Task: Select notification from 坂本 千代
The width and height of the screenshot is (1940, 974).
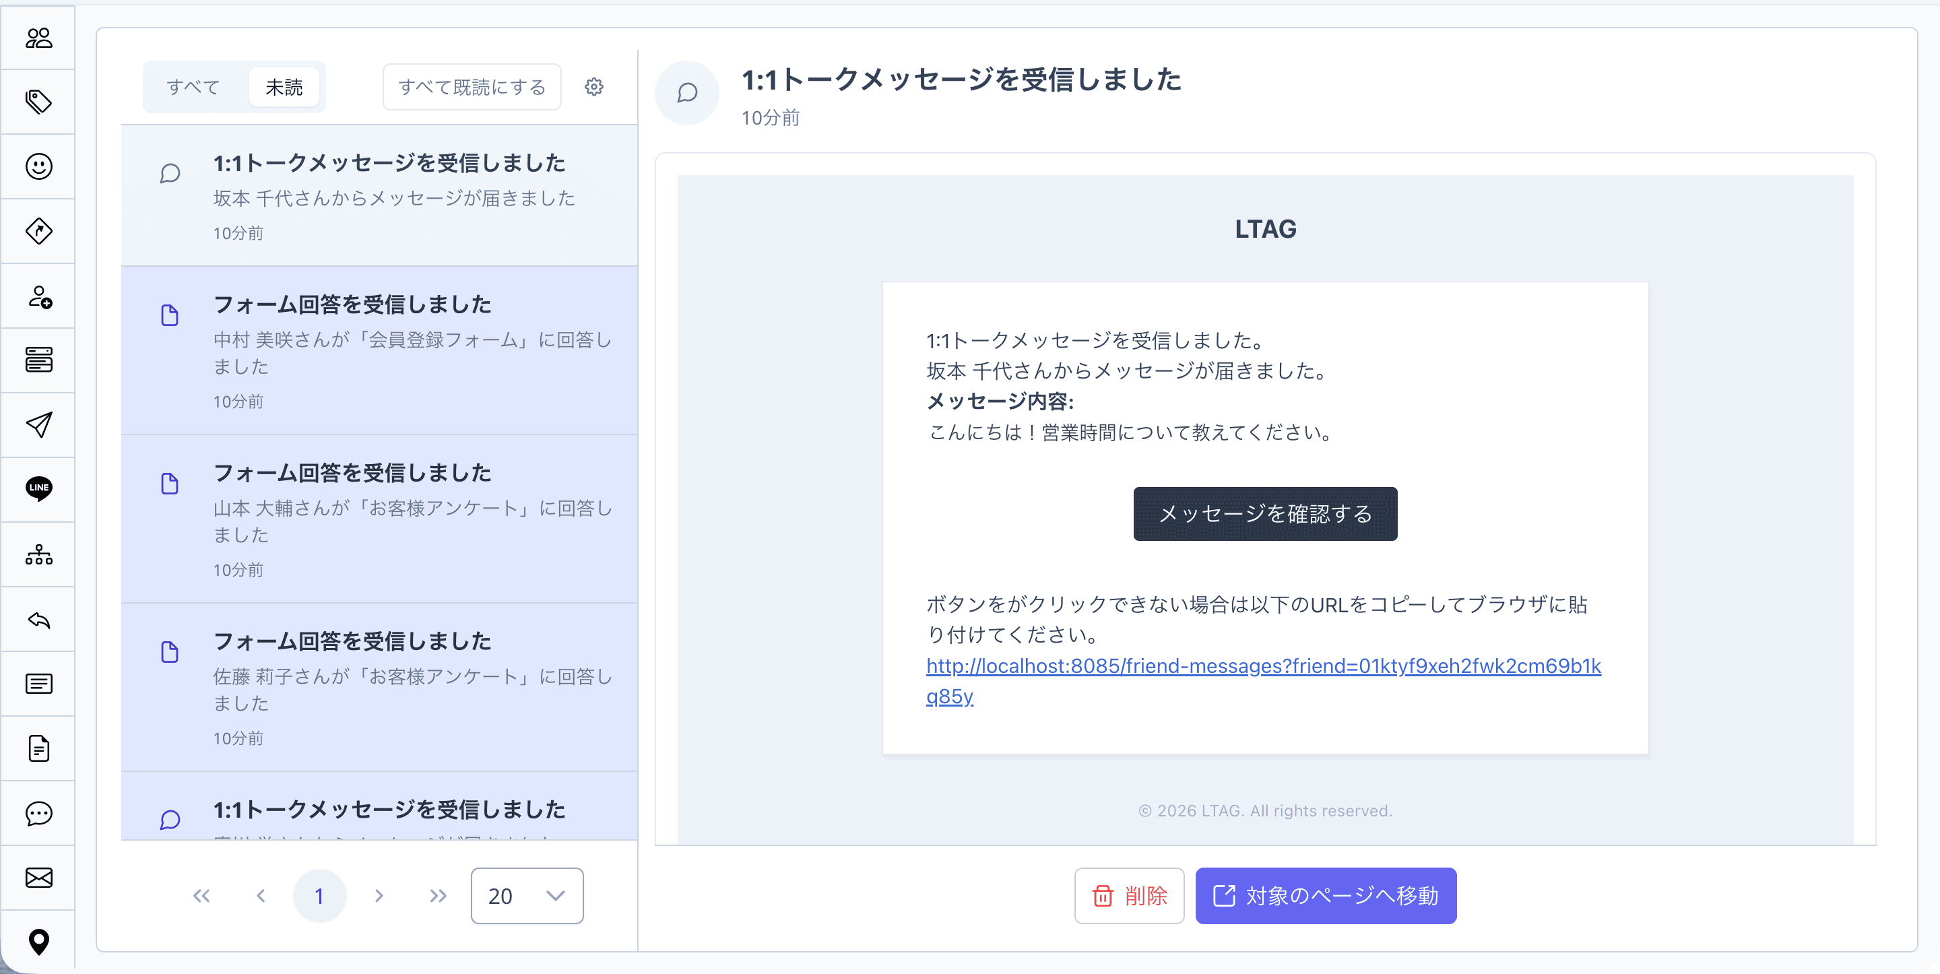Action: pyautogui.click(x=379, y=196)
